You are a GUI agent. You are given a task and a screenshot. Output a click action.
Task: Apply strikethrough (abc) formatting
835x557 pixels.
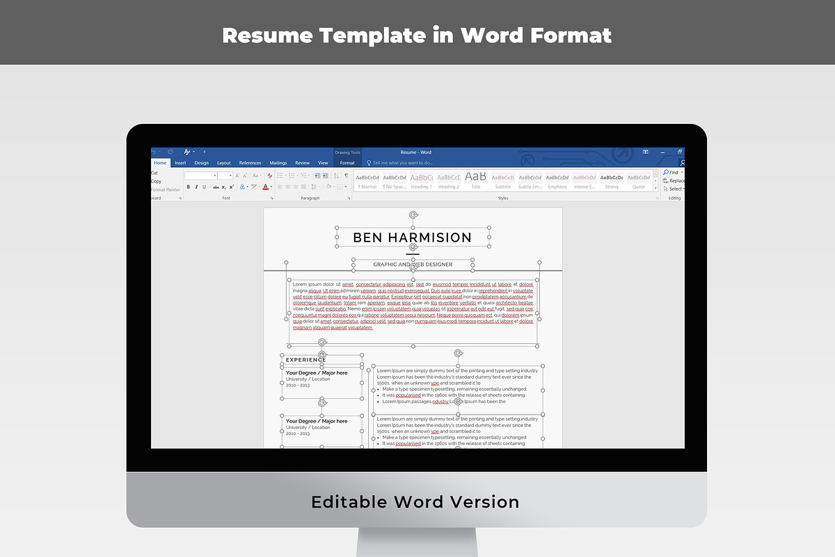coord(216,187)
